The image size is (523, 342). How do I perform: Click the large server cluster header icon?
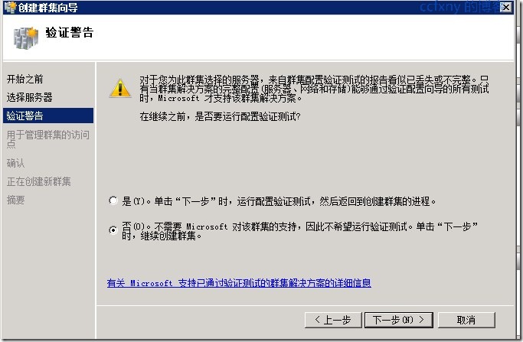click(x=26, y=37)
